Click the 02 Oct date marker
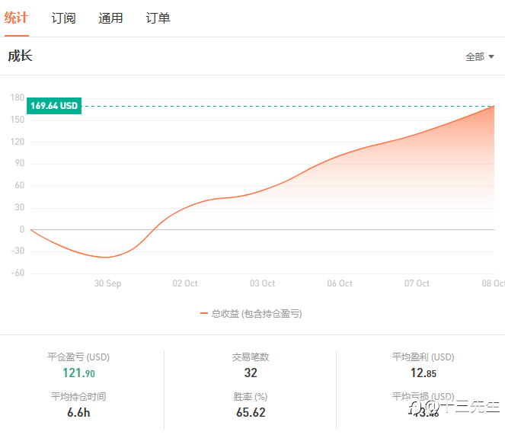The height and width of the screenshot is (435, 505). 185,283
